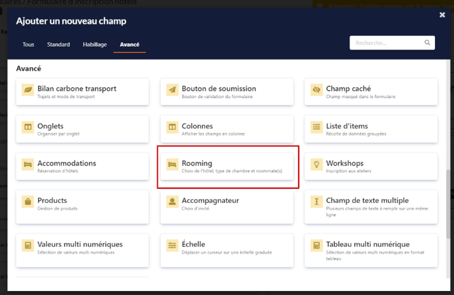The image size is (454, 295).
Task: Select the Accommodations field card
Action: click(82, 166)
